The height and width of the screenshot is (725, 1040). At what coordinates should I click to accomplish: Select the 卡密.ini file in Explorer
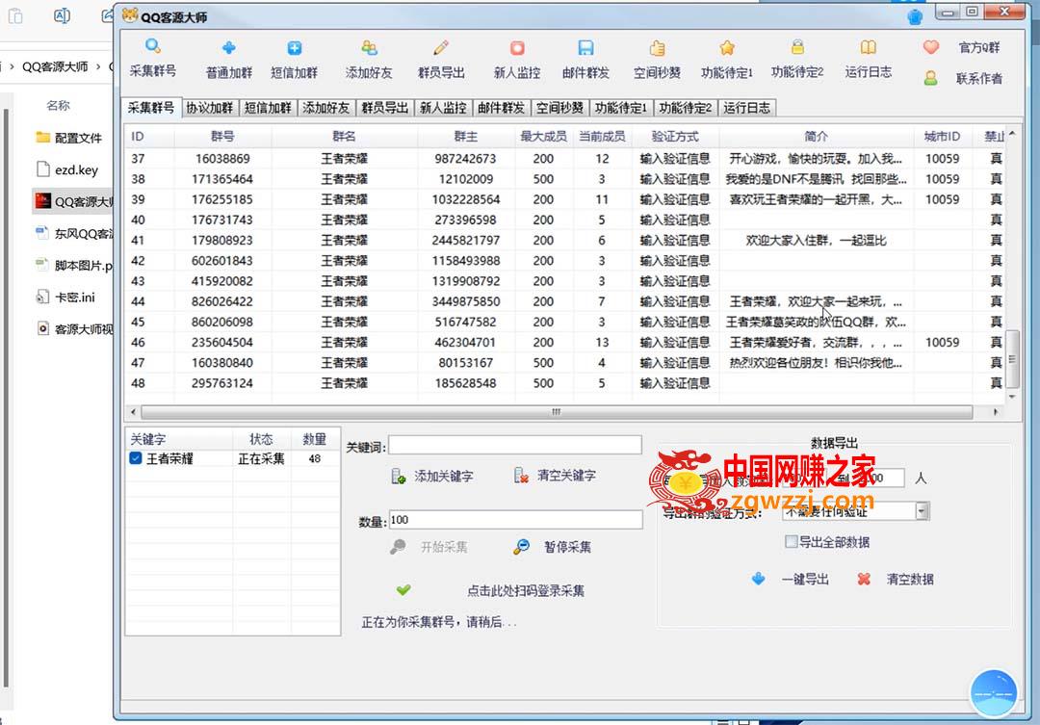[65, 298]
